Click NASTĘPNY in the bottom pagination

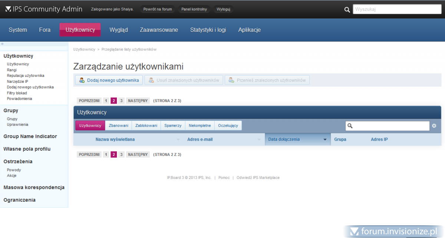click(x=138, y=154)
